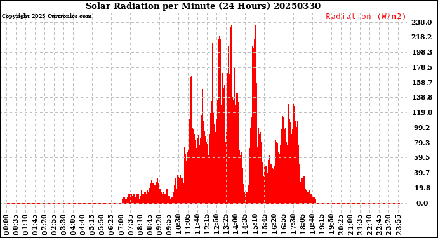Image resolution: width=438 pixels, height=238 pixels.
Task: Click the 05:50 time label
Action: tap(102, 225)
